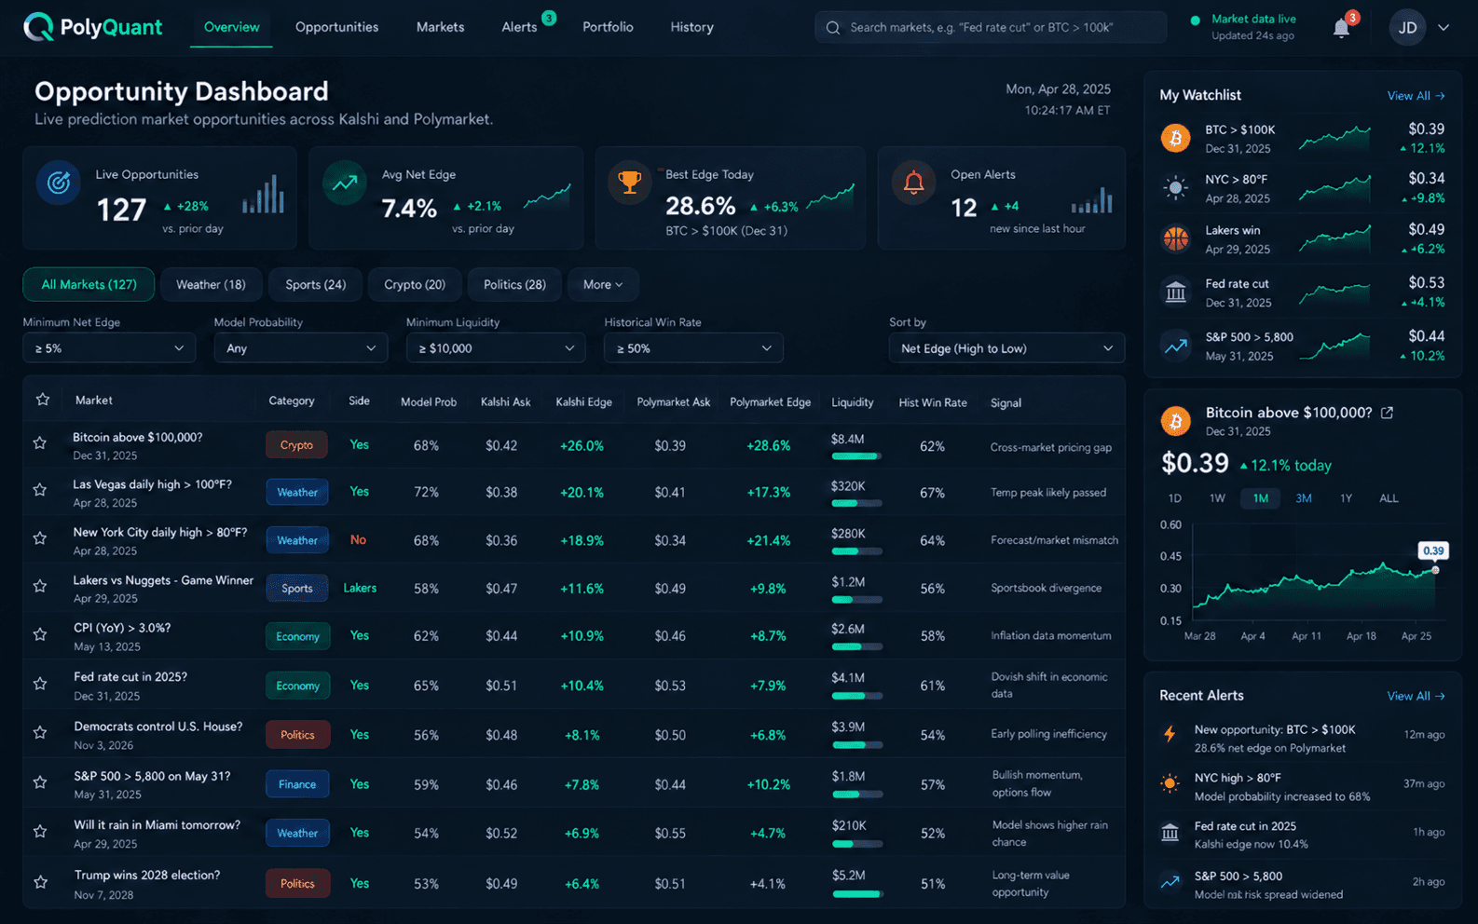
Task: View All Recent Alerts
Action: click(x=1416, y=696)
